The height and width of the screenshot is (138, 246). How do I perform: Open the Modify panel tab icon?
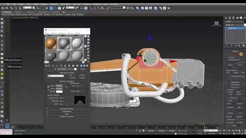(x=230, y=18)
